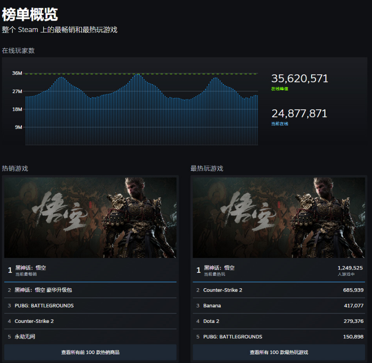This screenshot has width=372, height=363.
Task: Open Counter-Strike 2 in the most played list
Action: click(x=279, y=290)
